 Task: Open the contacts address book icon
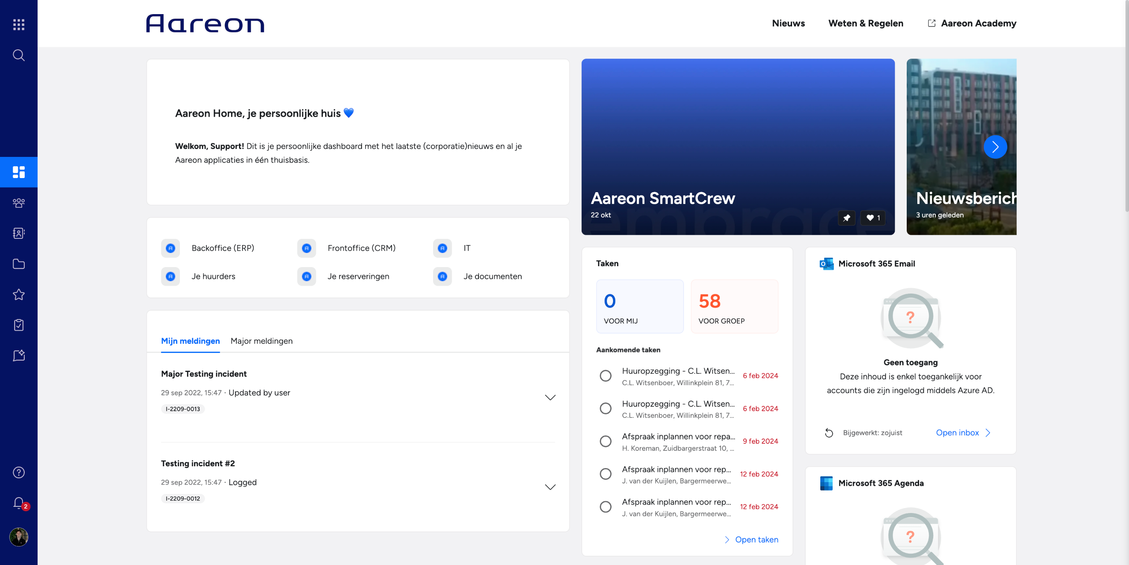pos(19,233)
